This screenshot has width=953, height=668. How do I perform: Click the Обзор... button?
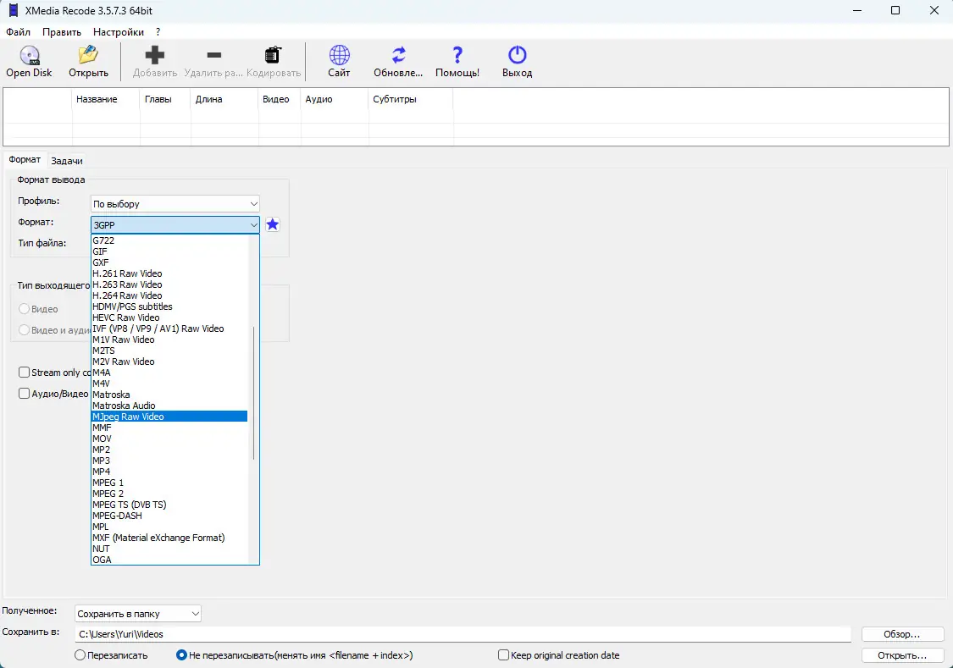click(x=902, y=634)
